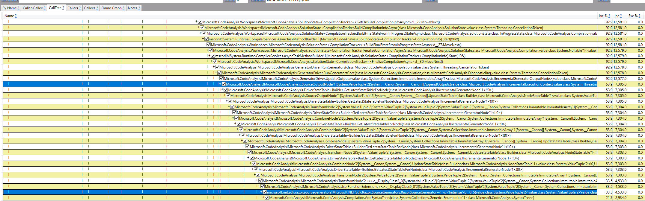The image size is (645, 201).
Task: Open help link beside Flame Graph tab
Action: click(x=123, y=8)
